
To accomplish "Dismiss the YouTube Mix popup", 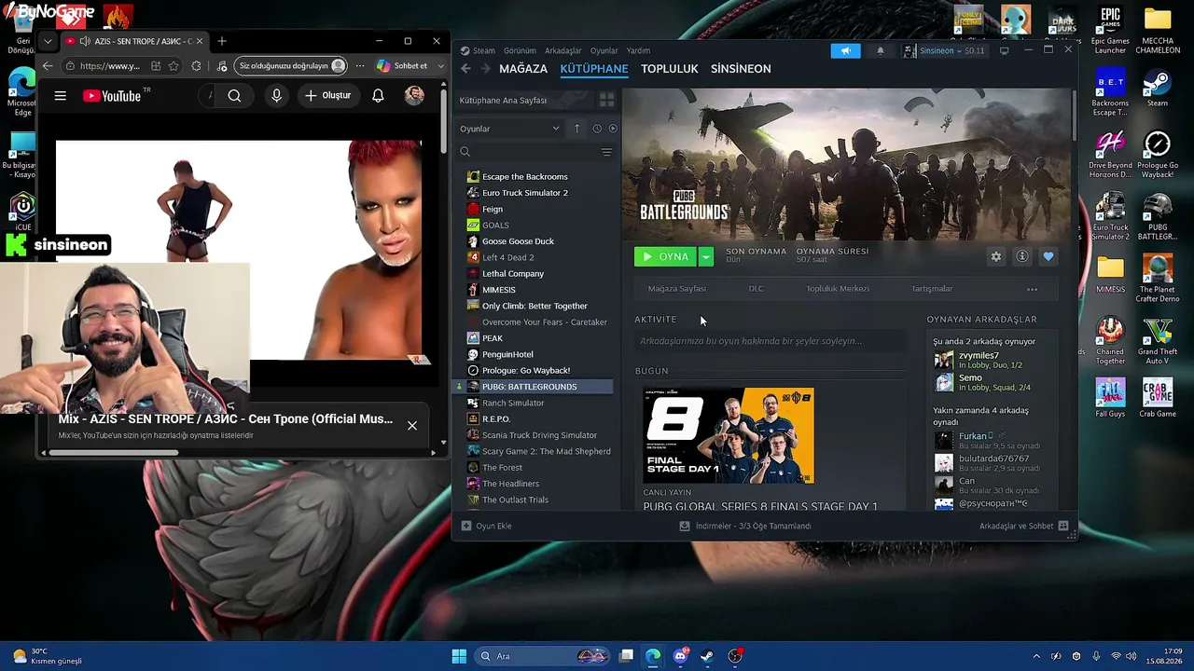I will click(x=412, y=426).
